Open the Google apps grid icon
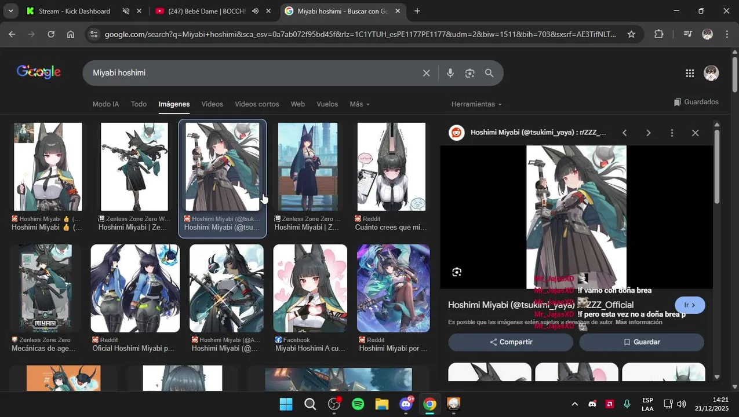739x417 pixels. (690, 73)
